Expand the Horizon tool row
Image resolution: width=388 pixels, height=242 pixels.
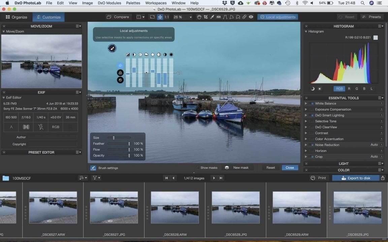tap(306, 151)
